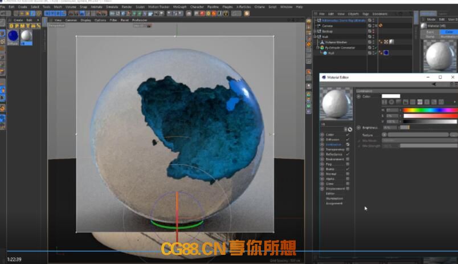The height and width of the screenshot is (264, 458).
Task: Switch to Color tab in Attribute Manager
Action: click(449, 32)
